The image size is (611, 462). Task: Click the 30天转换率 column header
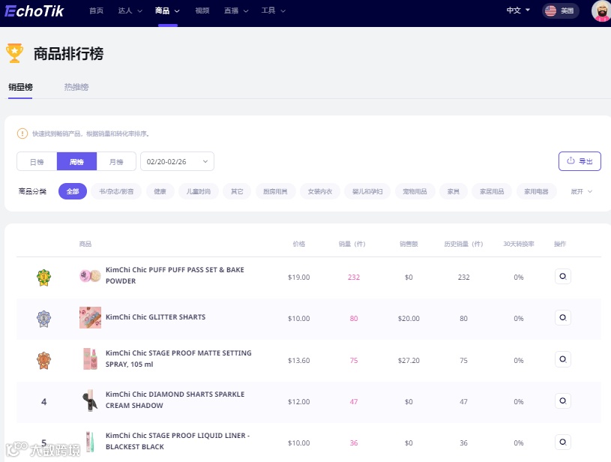tap(519, 244)
